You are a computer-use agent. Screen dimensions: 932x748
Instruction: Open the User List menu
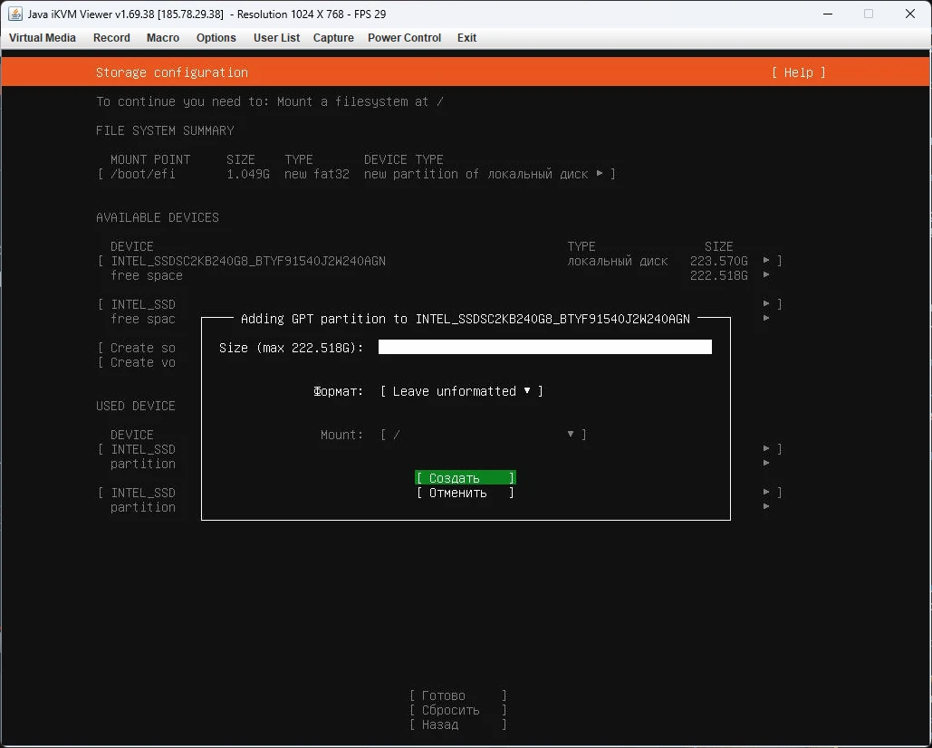coord(276,38)
